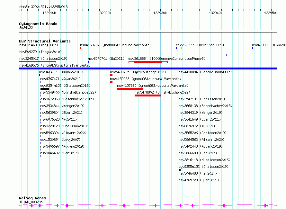Select the nsv3934844 (Wenger2019) label
286x209 pixels.
[x=62, y=106]
